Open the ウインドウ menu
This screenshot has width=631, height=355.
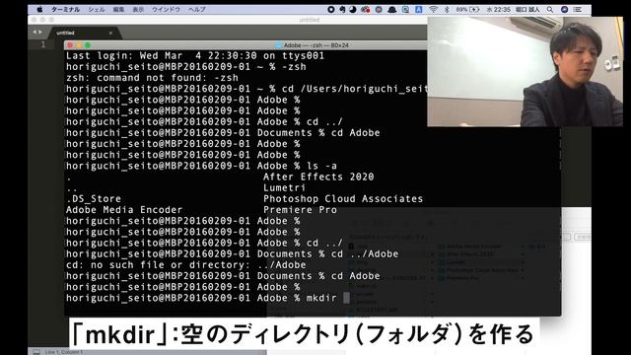pos(166,9)
